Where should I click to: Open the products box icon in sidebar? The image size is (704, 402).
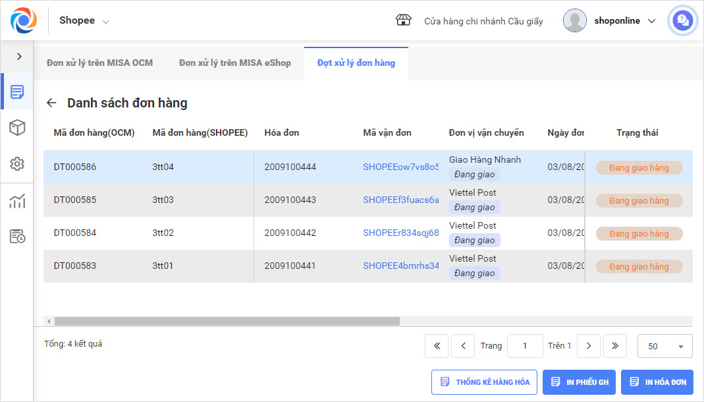point(17,128)
